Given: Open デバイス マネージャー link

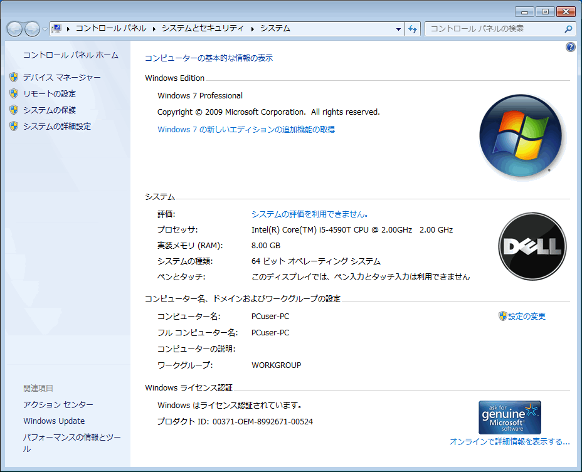Looking at the screenshot, I should [x=61, y=78].
